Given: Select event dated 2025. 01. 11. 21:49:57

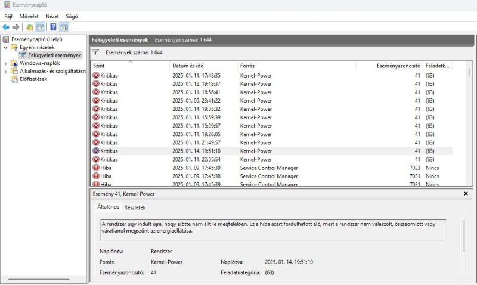Looking at the screenshot, I should (272, 142).
